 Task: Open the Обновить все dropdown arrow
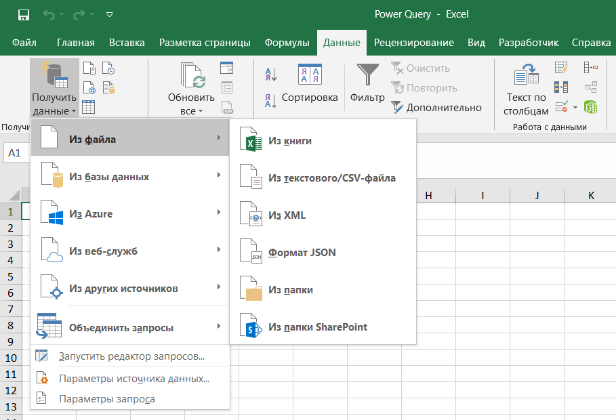click(x=201, y=111)
